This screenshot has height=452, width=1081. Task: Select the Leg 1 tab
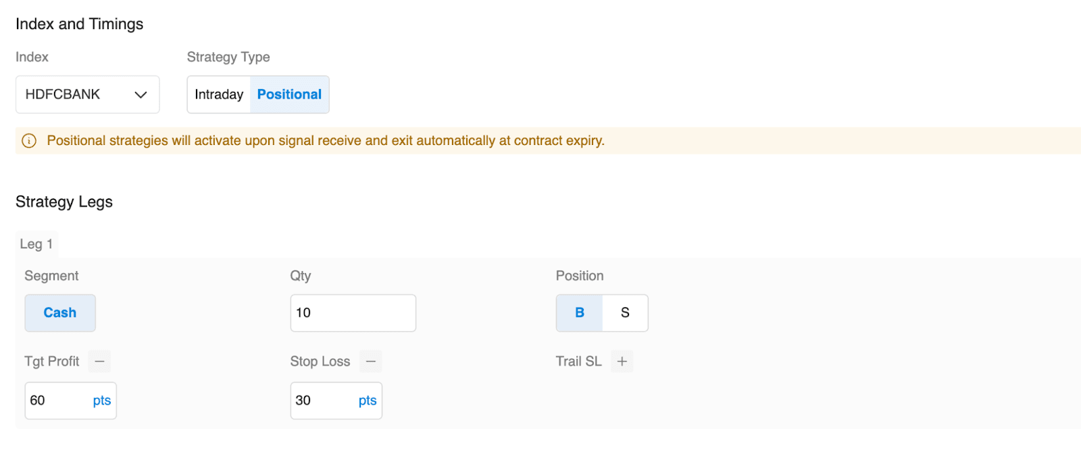click(36, 244)
